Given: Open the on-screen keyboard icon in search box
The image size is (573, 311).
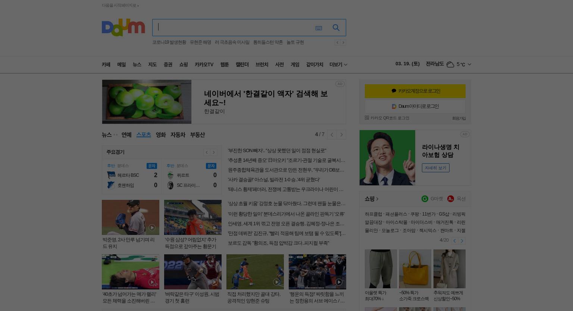Looking at the screenshot, I should click(x=319, y=28).
